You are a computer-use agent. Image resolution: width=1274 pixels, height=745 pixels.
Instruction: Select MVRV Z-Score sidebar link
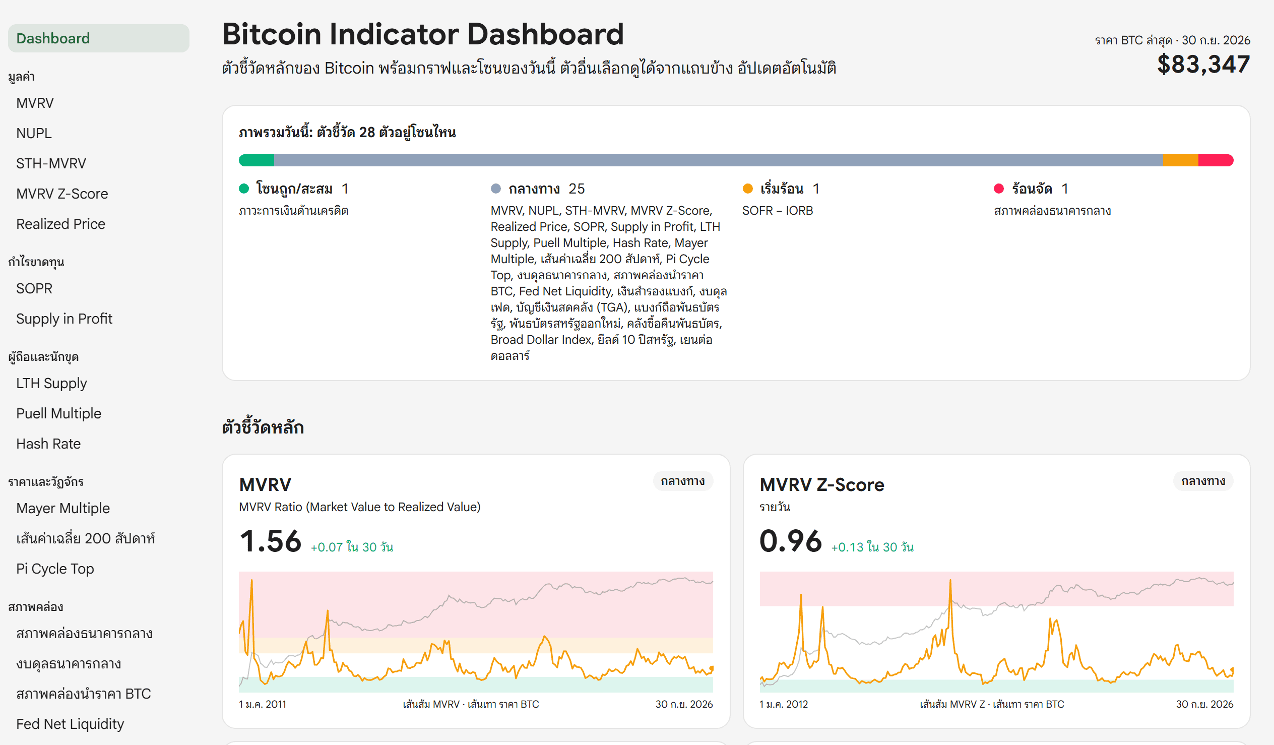coord(62,194)
